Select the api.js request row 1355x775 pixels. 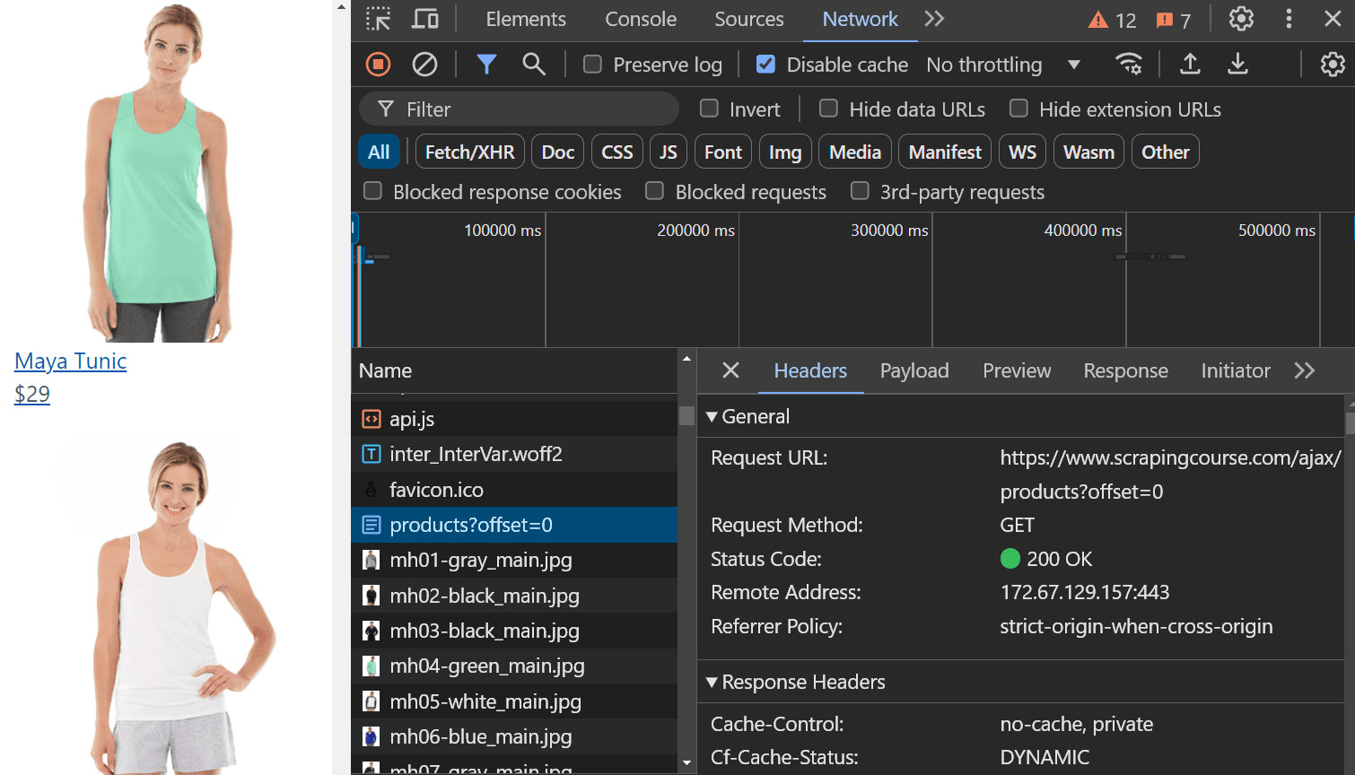tap(514, 419)
